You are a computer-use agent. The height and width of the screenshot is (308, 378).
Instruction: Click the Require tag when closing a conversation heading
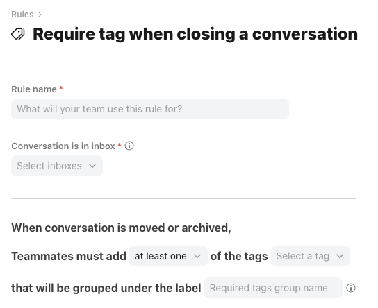coord(195,34)
